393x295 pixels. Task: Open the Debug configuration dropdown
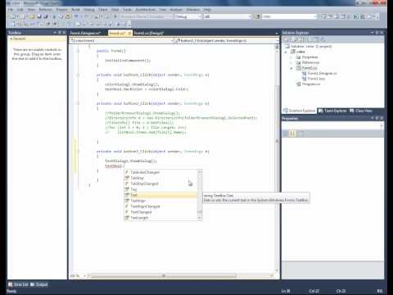(188, 16)
